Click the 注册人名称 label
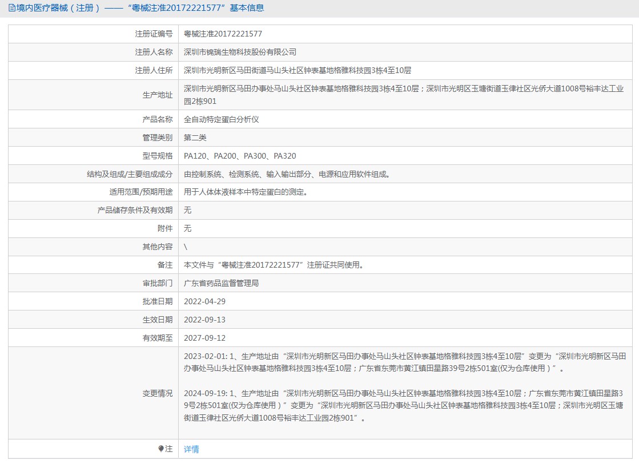 (154, 52)
